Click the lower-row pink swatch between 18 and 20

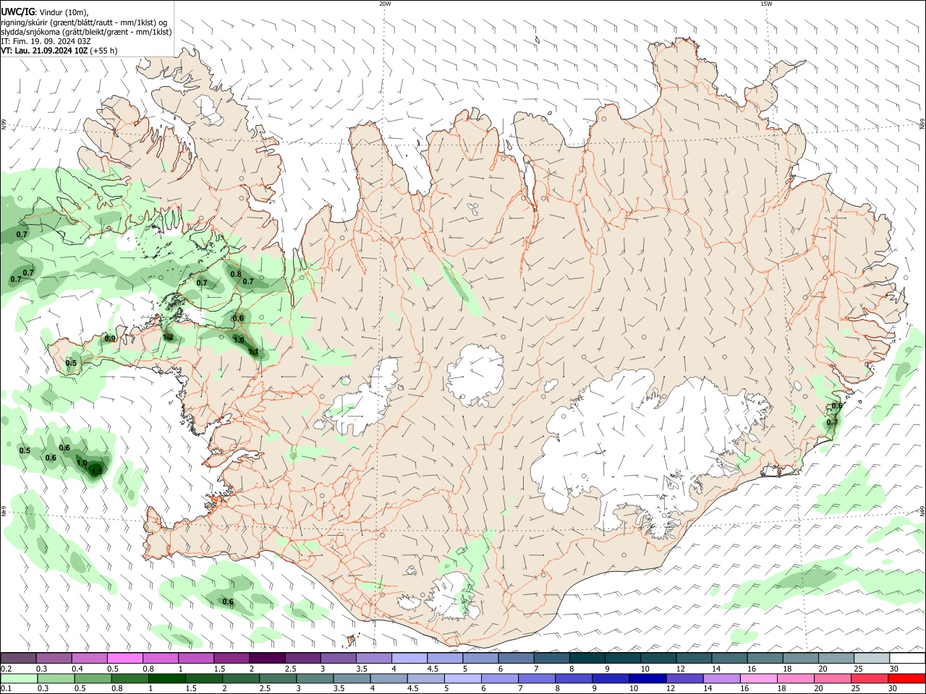(x=797, y=678)
